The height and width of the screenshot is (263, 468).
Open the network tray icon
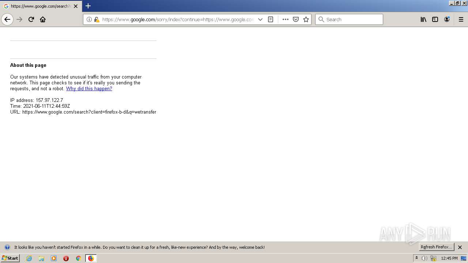433,258
